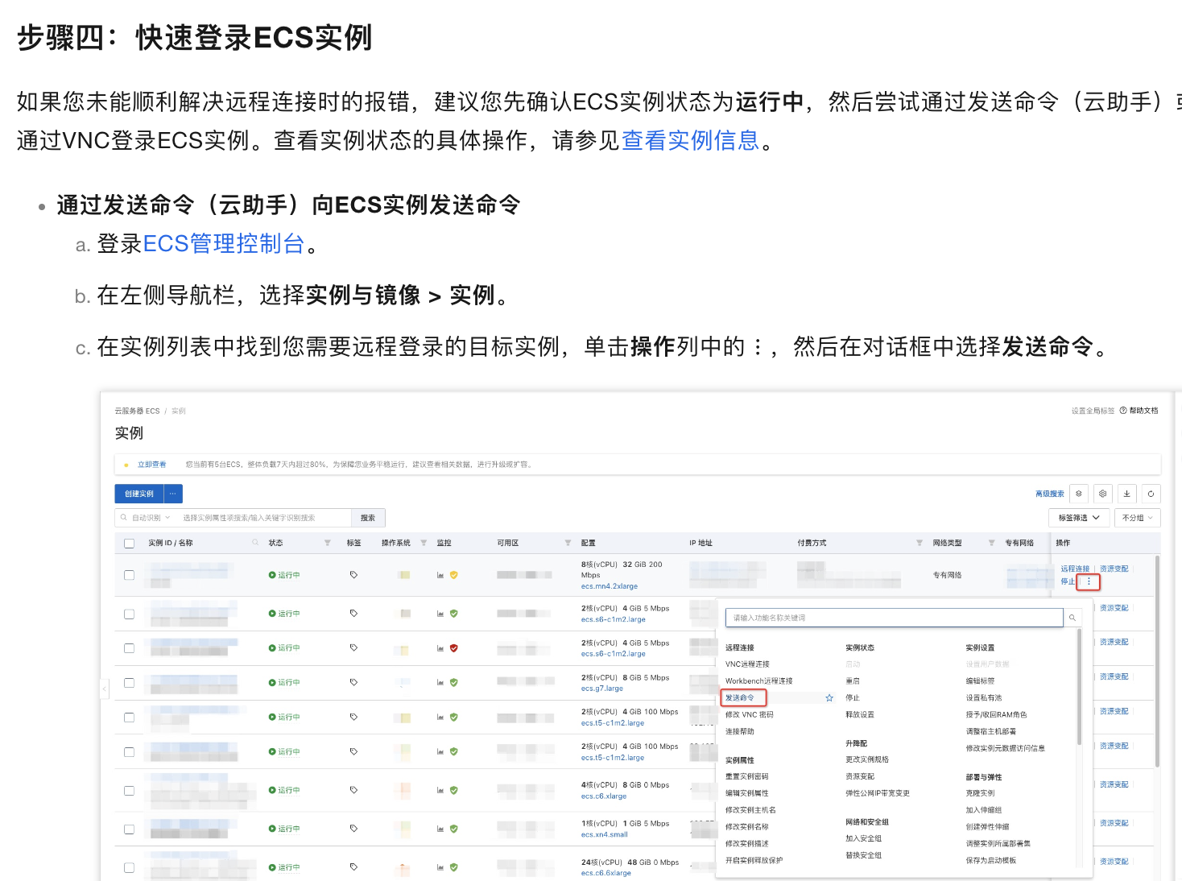Open the 查看实例信息 link
The image size is (1182, 881).
(690, 141)
